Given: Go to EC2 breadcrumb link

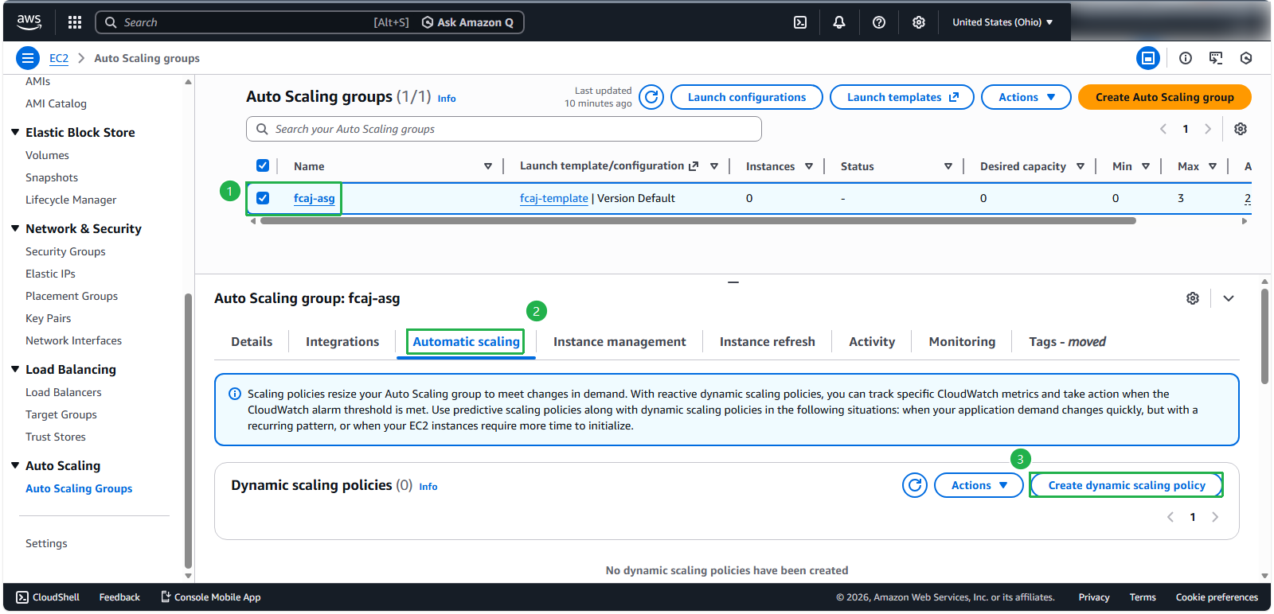Looking at the screenshot, I should click(x=59, y=58).
